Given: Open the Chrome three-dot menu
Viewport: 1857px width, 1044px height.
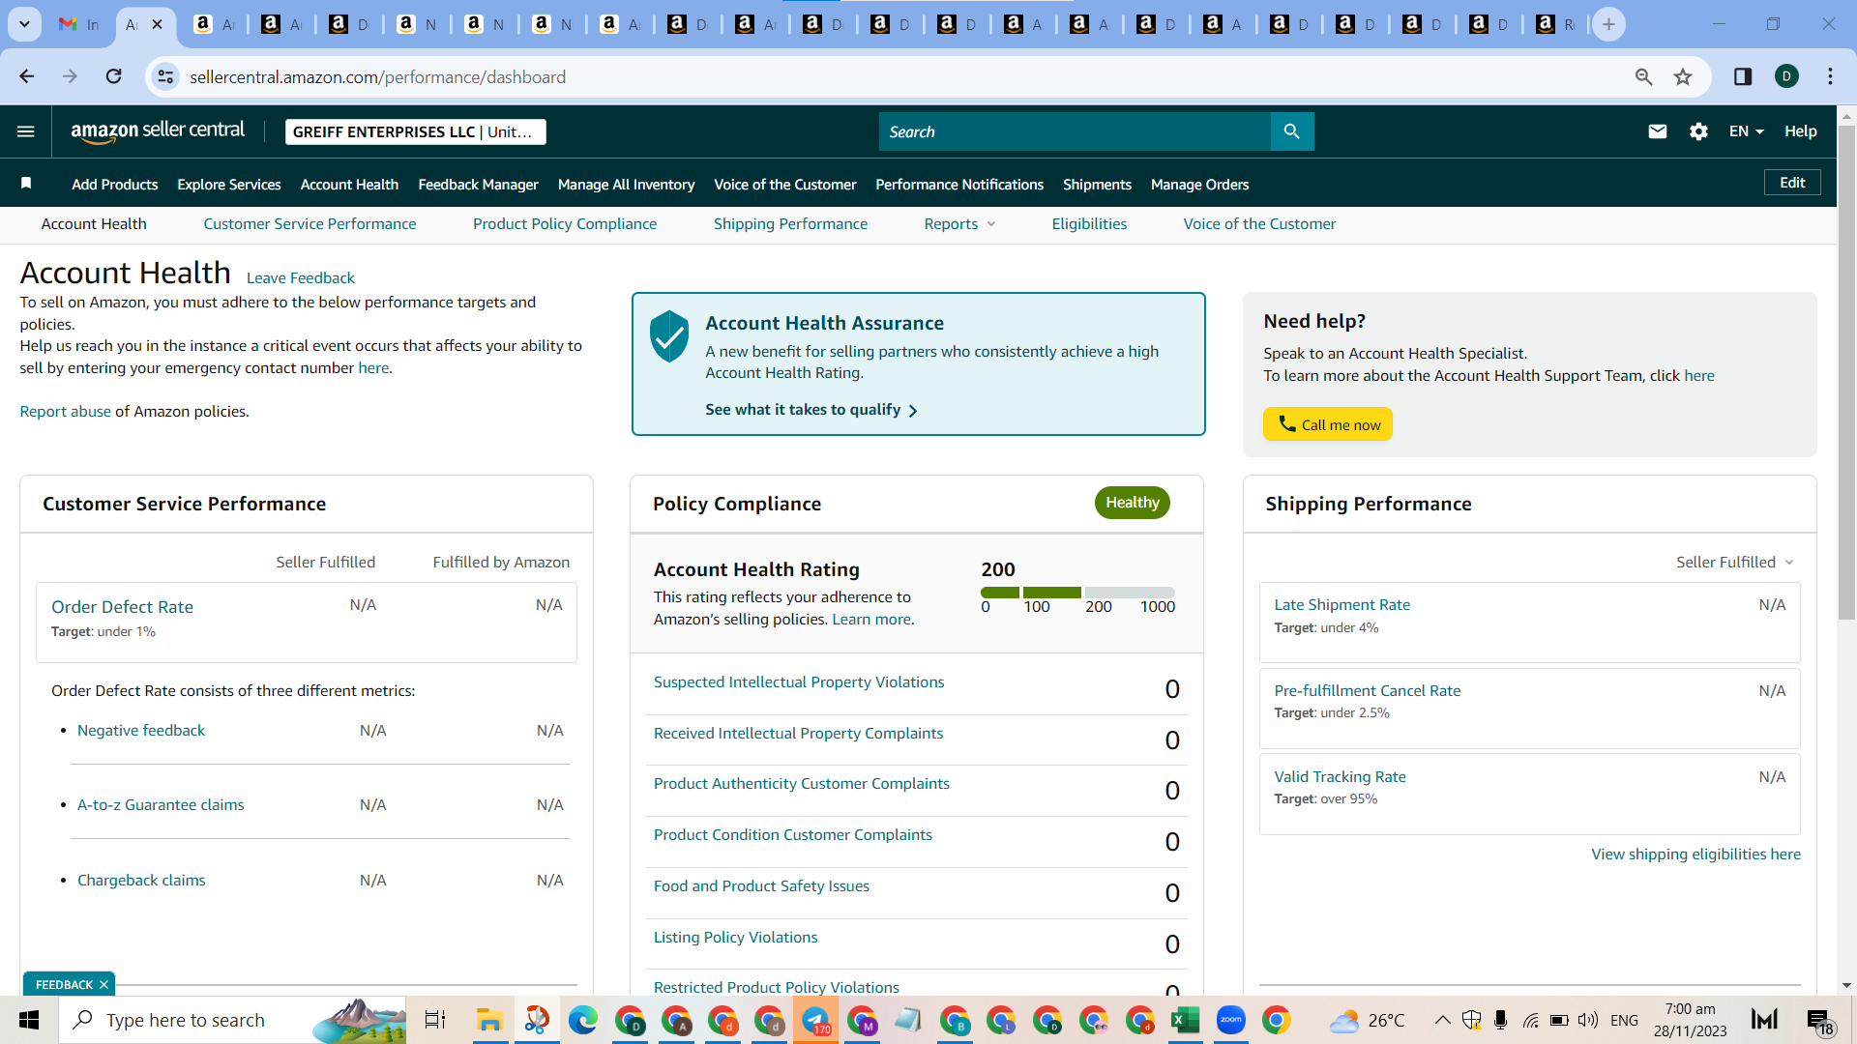Looking at the screenshot, I should tap(1830, 76).
